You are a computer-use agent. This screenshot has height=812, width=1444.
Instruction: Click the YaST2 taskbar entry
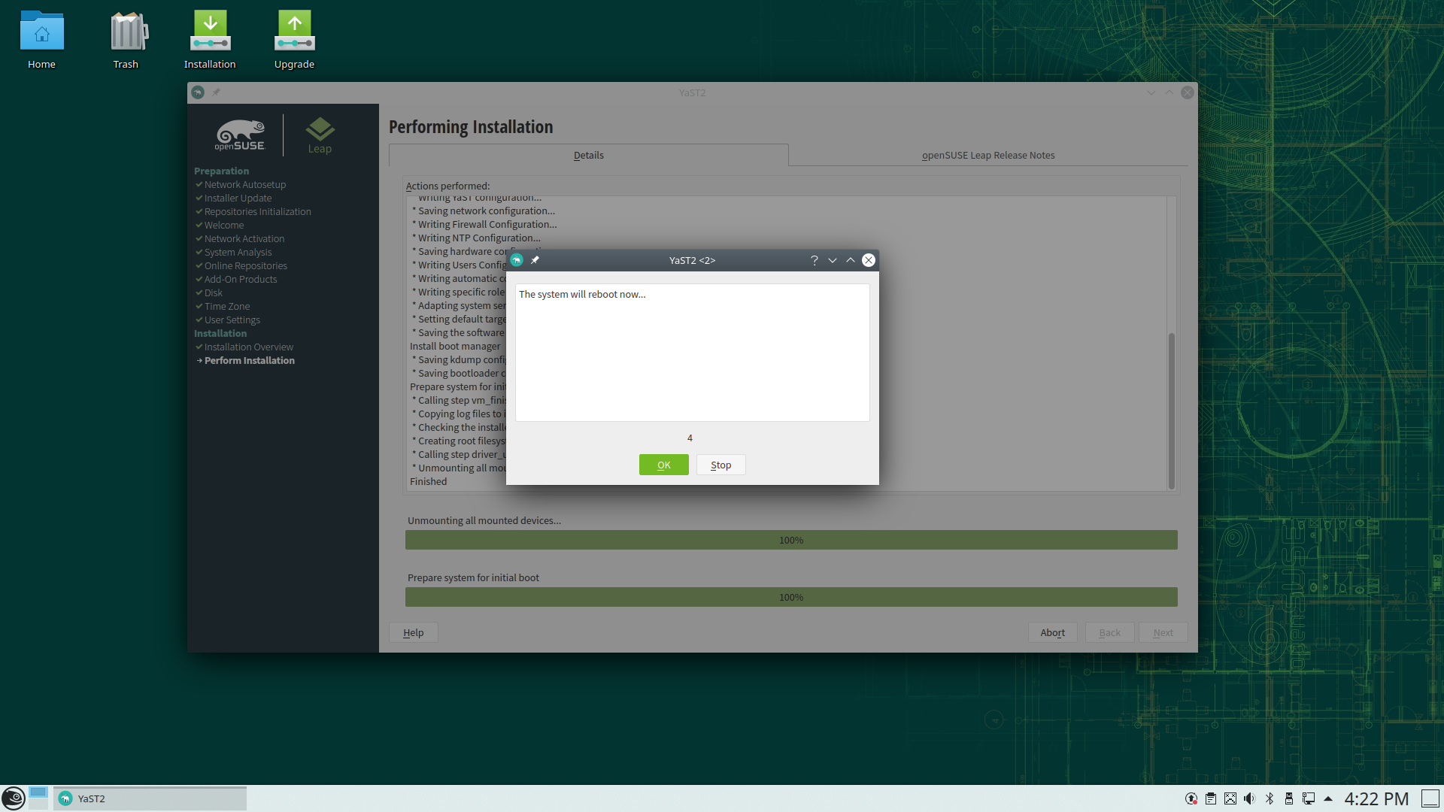tap(150, 798)
